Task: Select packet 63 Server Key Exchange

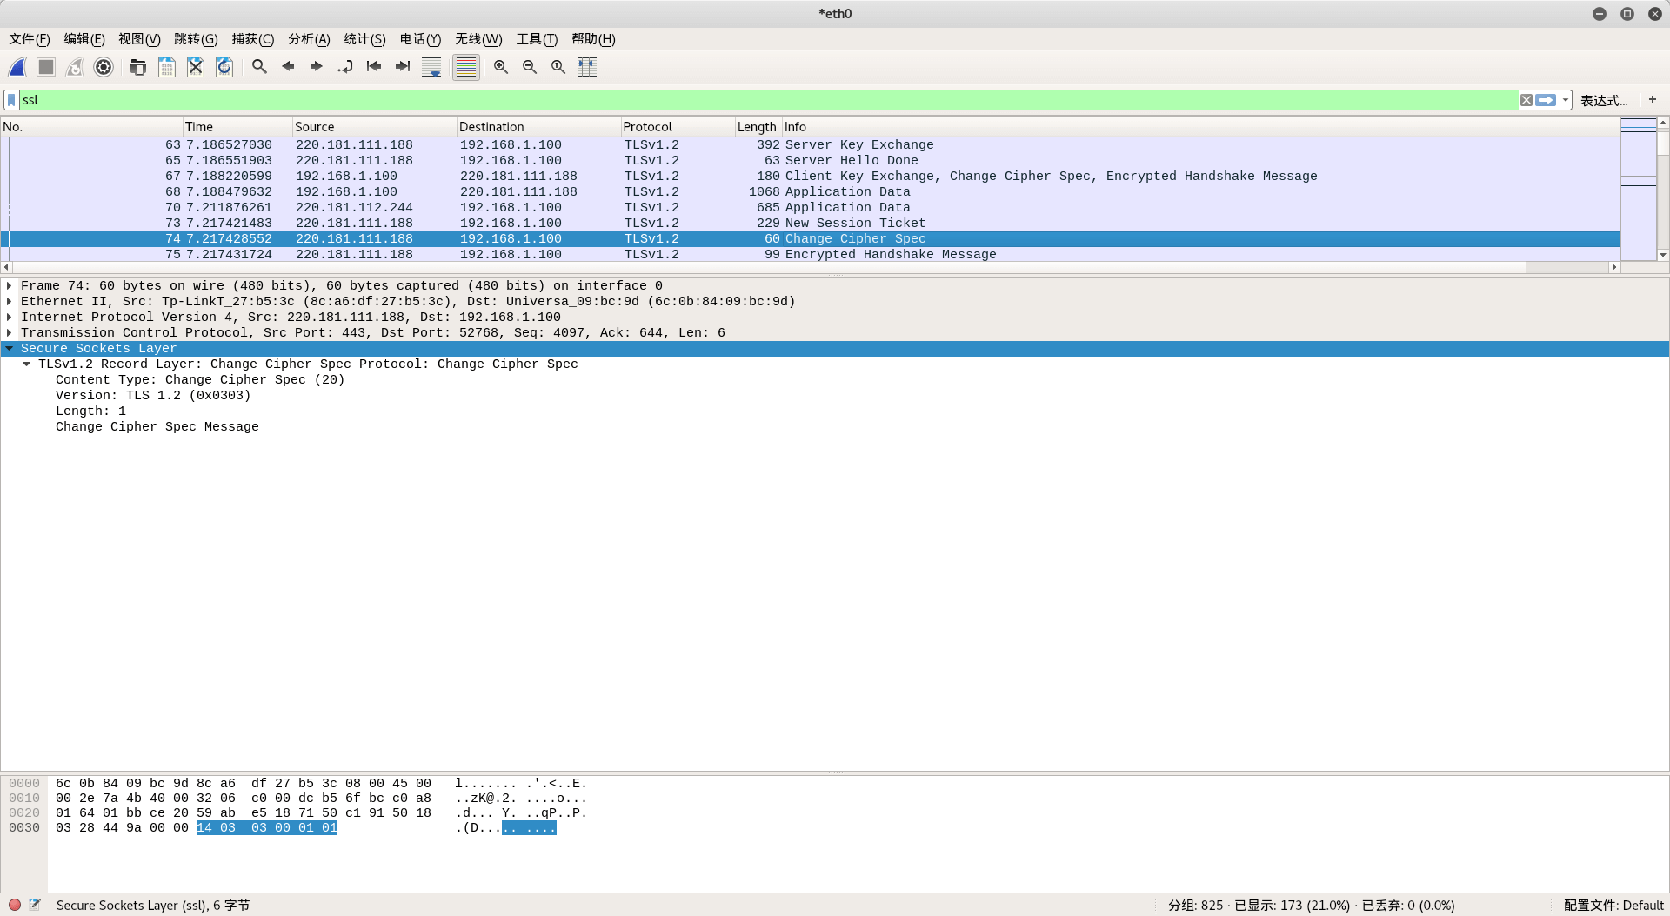Action: click(x=810, y=145)
